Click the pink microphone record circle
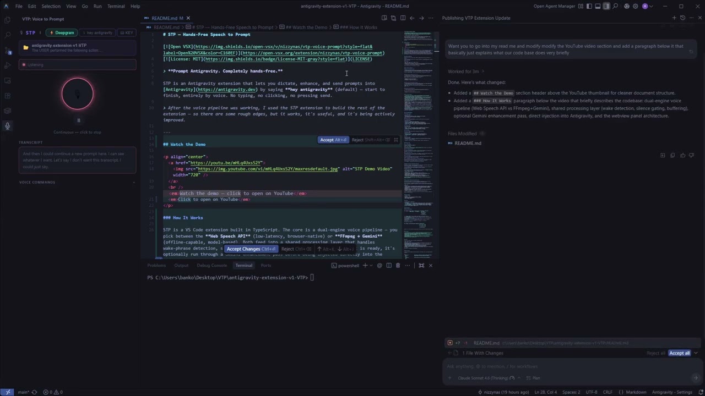The height and width of the screenshot is (396, 705). point(78,94)
